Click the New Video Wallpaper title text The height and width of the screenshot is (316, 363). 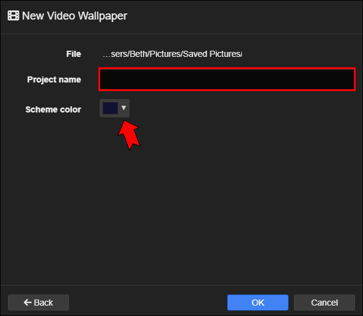point(75,16)
